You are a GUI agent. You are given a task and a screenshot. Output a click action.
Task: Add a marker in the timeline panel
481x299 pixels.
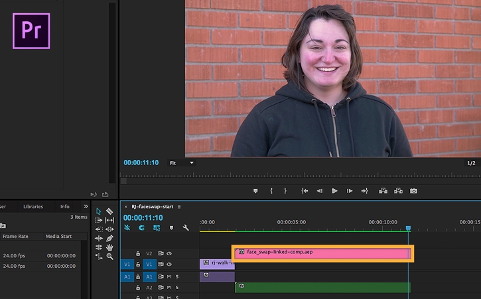click(x=171, y=228)
